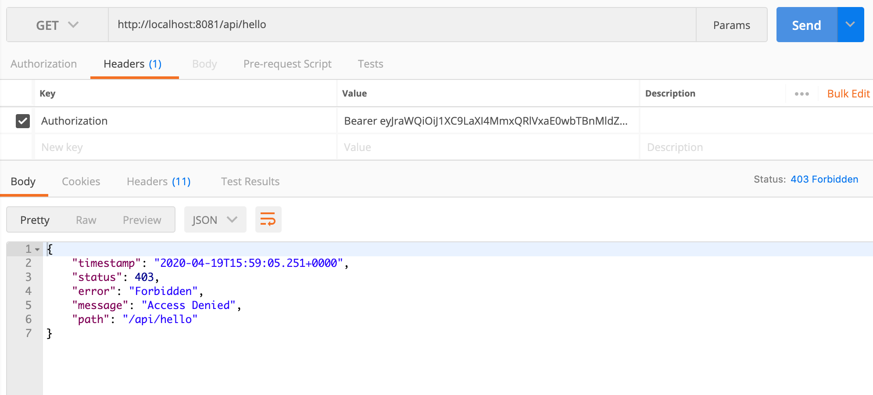Select the Pretty response view
The height and width of the screenshot is (395, 873).
tap(35, 219)
